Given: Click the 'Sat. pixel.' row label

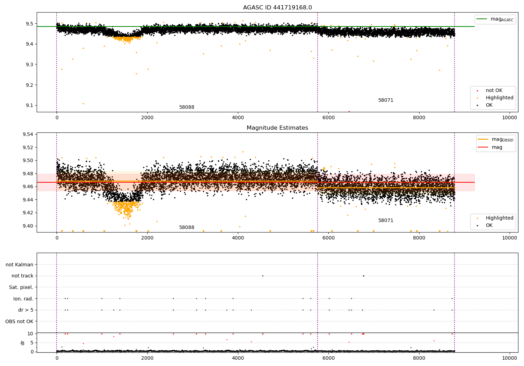Looking at the screenshot, I should pyautogui.click(x=21, y=287).
